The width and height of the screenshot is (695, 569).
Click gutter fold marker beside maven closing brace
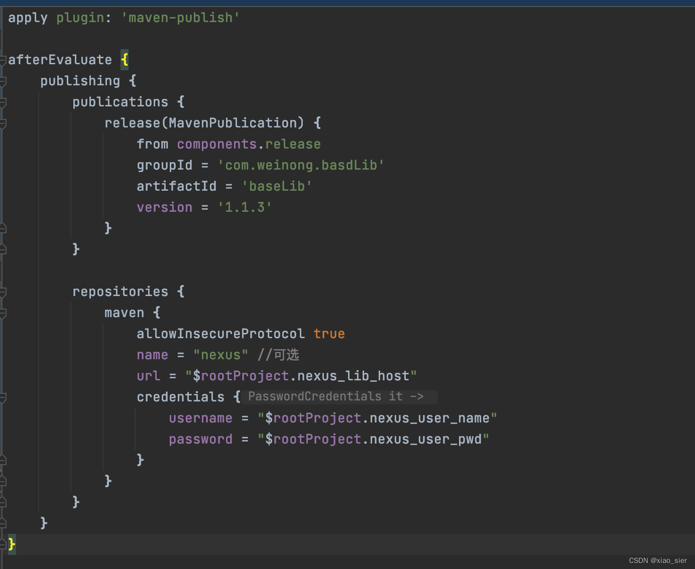3,481
